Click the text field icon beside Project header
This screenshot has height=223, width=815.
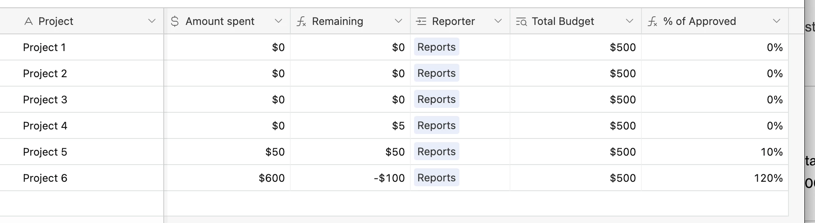pyautogui.click(x=29, y=21)
